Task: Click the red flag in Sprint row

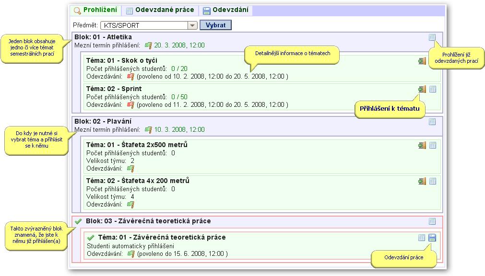Action: tap(130, 105)
